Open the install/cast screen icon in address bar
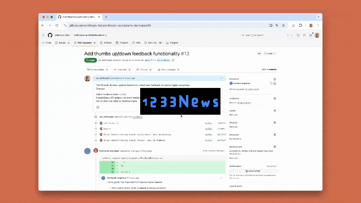This screenshot has height=203, width=361. pos(271,25)
